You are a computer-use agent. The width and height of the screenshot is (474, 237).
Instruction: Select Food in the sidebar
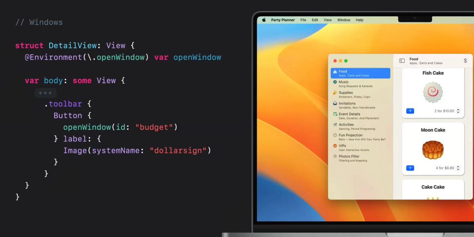point(360,73)
